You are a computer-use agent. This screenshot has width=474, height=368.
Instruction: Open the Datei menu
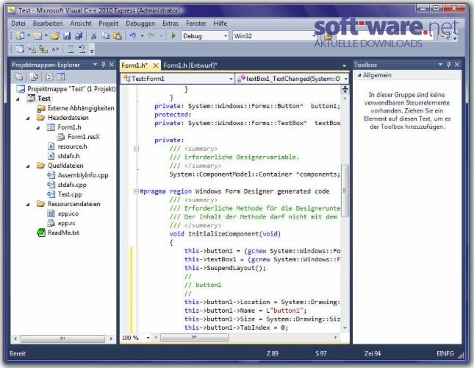pos(18,24)
